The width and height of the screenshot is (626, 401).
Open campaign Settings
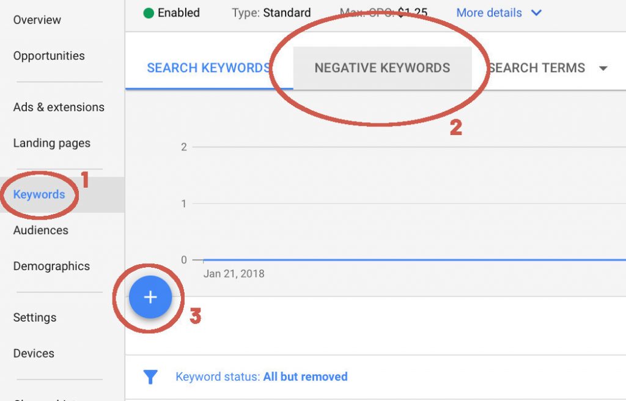tap(35, 317)
